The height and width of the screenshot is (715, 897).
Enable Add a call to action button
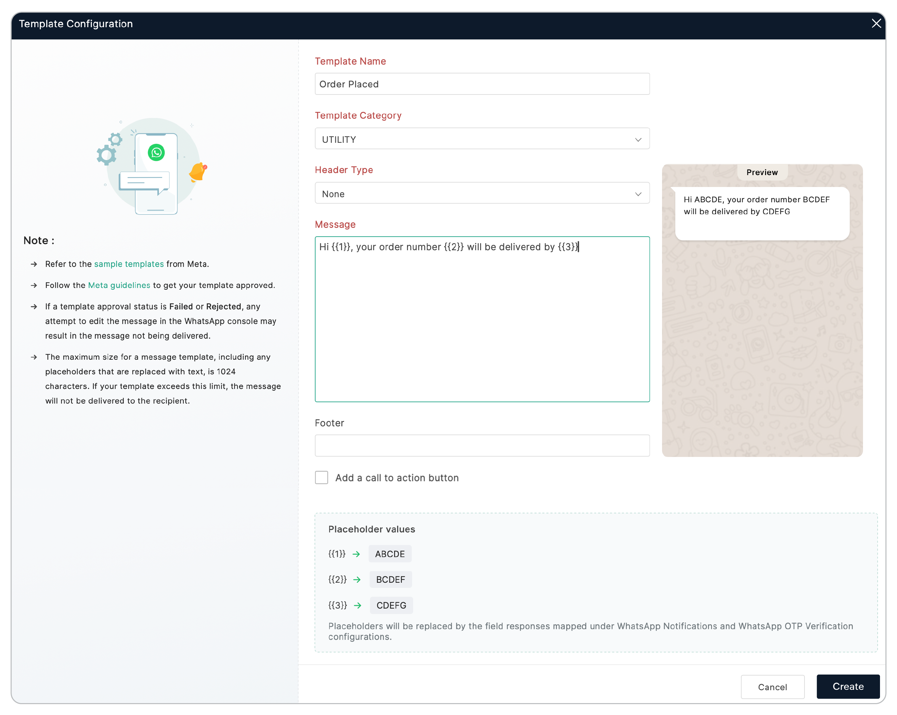322,477
